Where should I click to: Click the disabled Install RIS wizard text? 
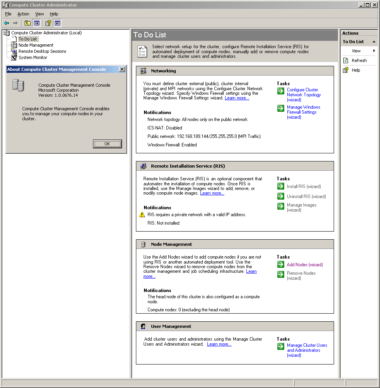coord(304,186)
